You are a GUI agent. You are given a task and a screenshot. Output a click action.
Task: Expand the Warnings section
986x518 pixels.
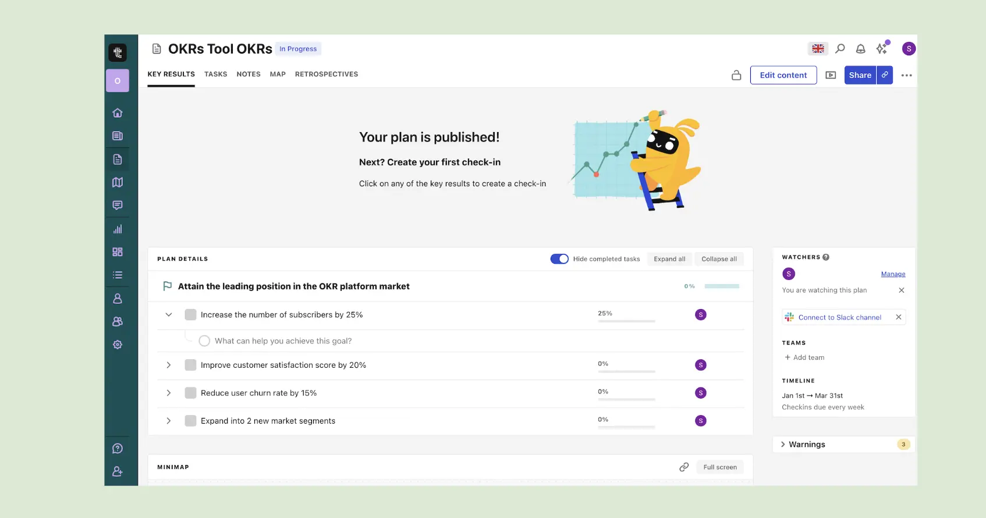(x=803, y=445)
